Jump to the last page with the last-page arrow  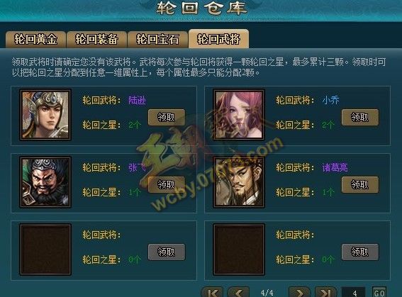pyautogui.click(x=325, y=292)
